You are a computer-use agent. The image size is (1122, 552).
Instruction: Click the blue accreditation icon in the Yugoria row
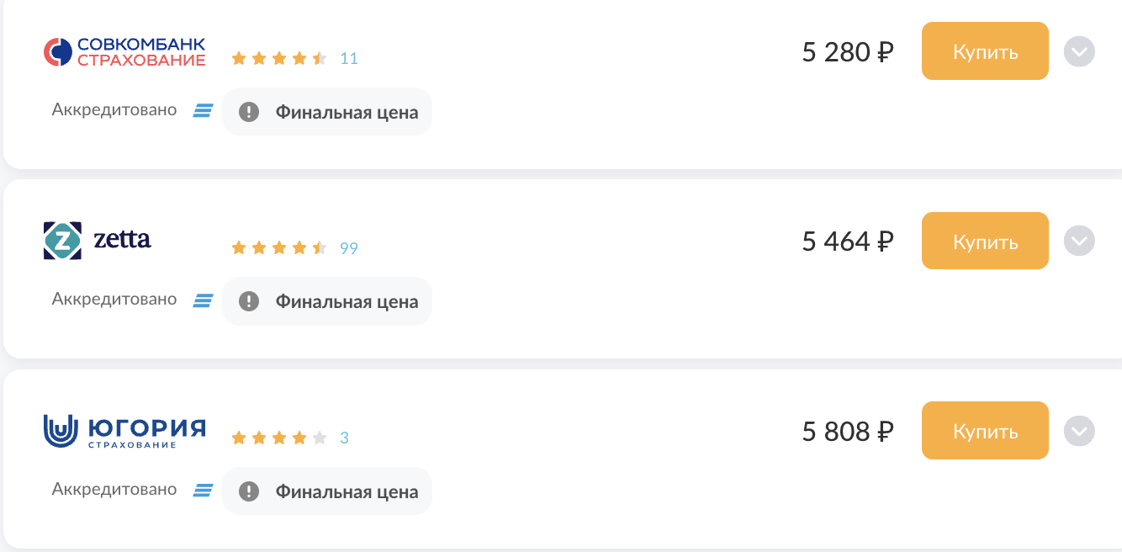click(203, 490)
